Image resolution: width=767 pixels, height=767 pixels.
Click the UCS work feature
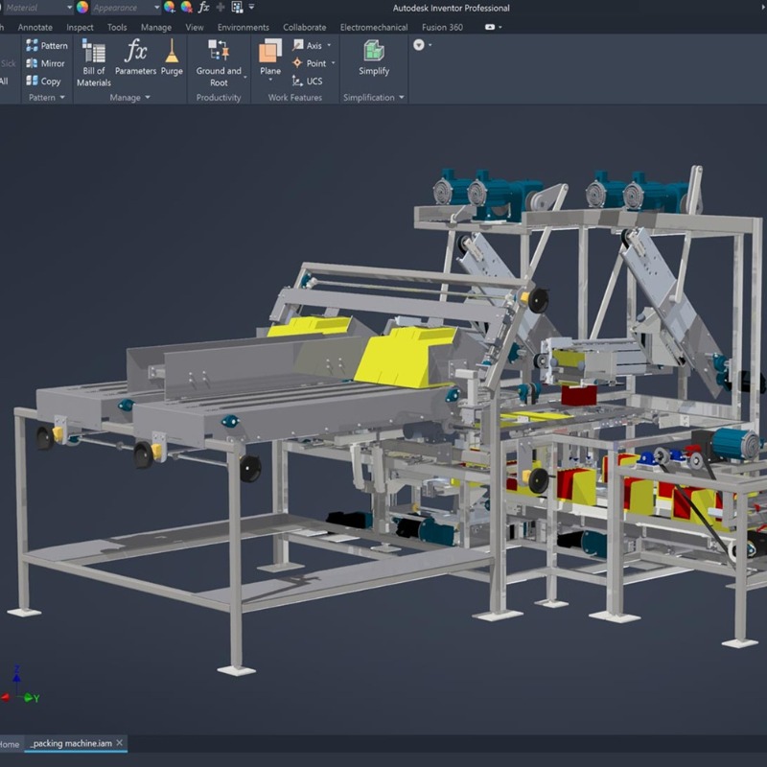coord(307,81)
